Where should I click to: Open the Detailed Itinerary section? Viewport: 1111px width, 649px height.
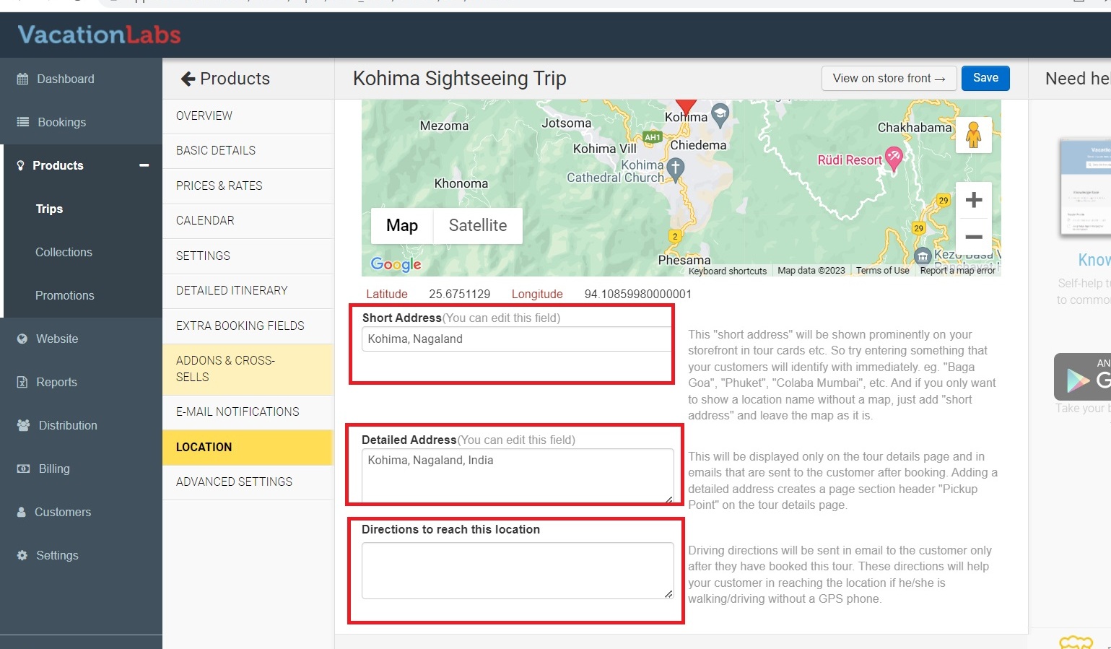pyautogui.click(x=232, y=290)
